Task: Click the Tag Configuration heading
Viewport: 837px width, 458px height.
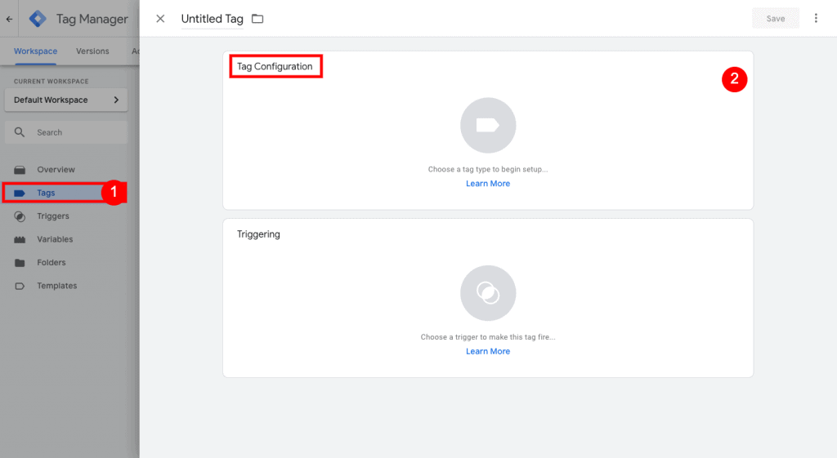Action: tap(275, 67)
